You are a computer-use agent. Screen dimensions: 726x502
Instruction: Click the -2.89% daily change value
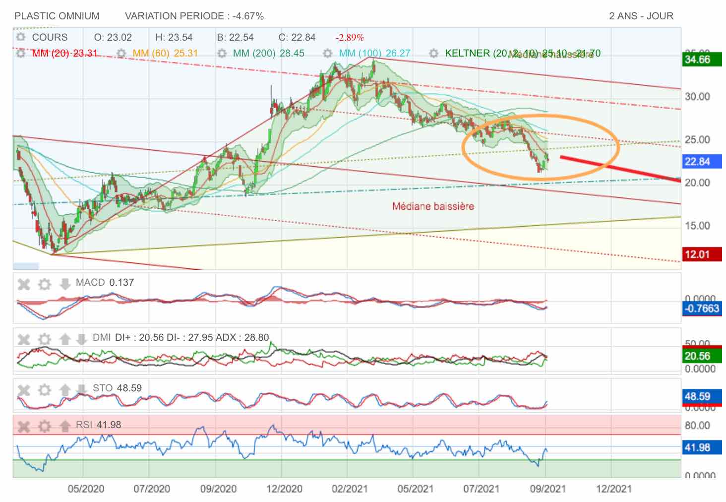click(x=350, y=38)
